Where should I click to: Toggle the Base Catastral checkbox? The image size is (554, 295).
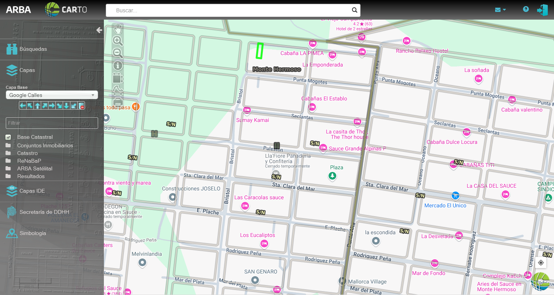click(8, 137)
